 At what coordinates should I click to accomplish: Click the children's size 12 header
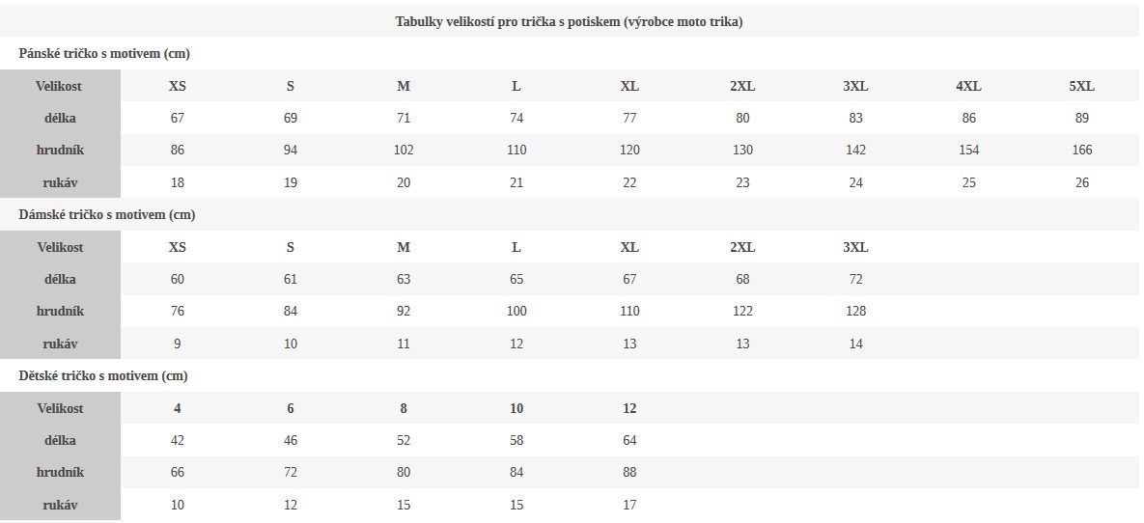click(x=629, y=408)
